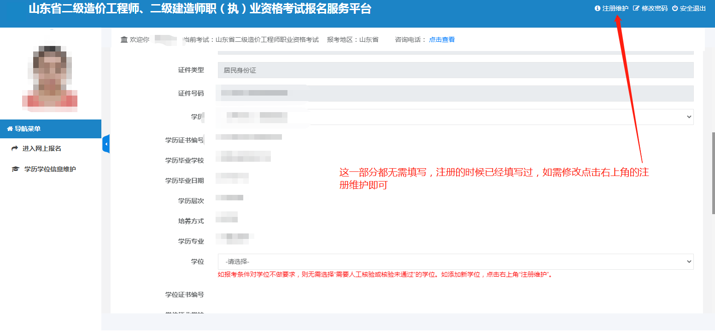Click the 证件类型 field showing 居民身份证
Screen dimensions: 715x335
(455, 70)
